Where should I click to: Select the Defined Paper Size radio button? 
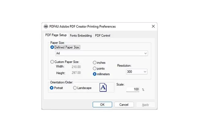point(52,47)
